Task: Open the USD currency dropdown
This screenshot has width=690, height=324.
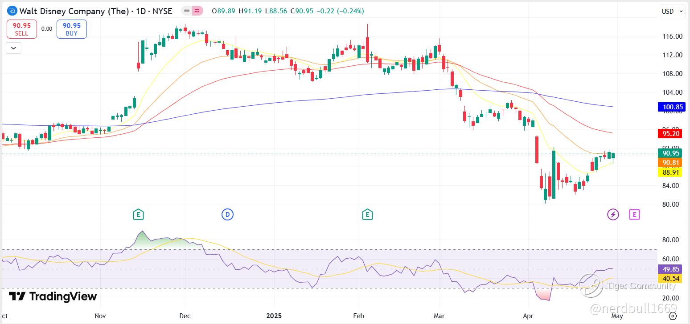Action: click(672, 12)
